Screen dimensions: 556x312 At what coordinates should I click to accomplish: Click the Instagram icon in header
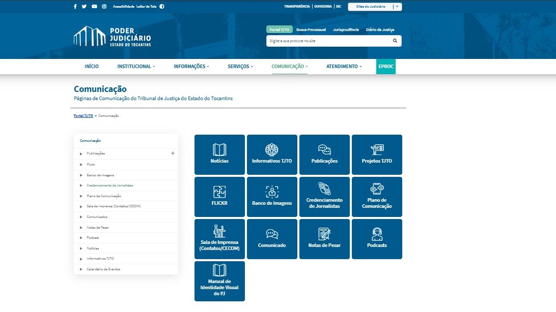(x=104, y=7)
